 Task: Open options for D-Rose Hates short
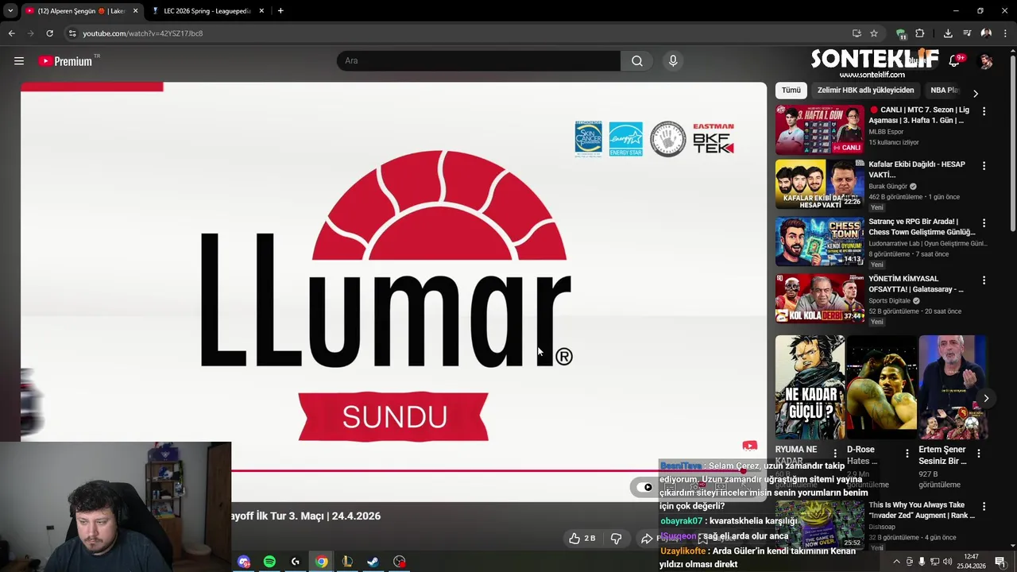click(x=907, y=454)
